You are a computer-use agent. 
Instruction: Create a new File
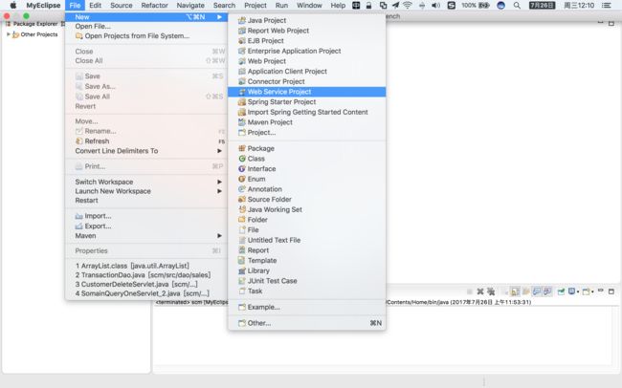[x=306, y=230]
